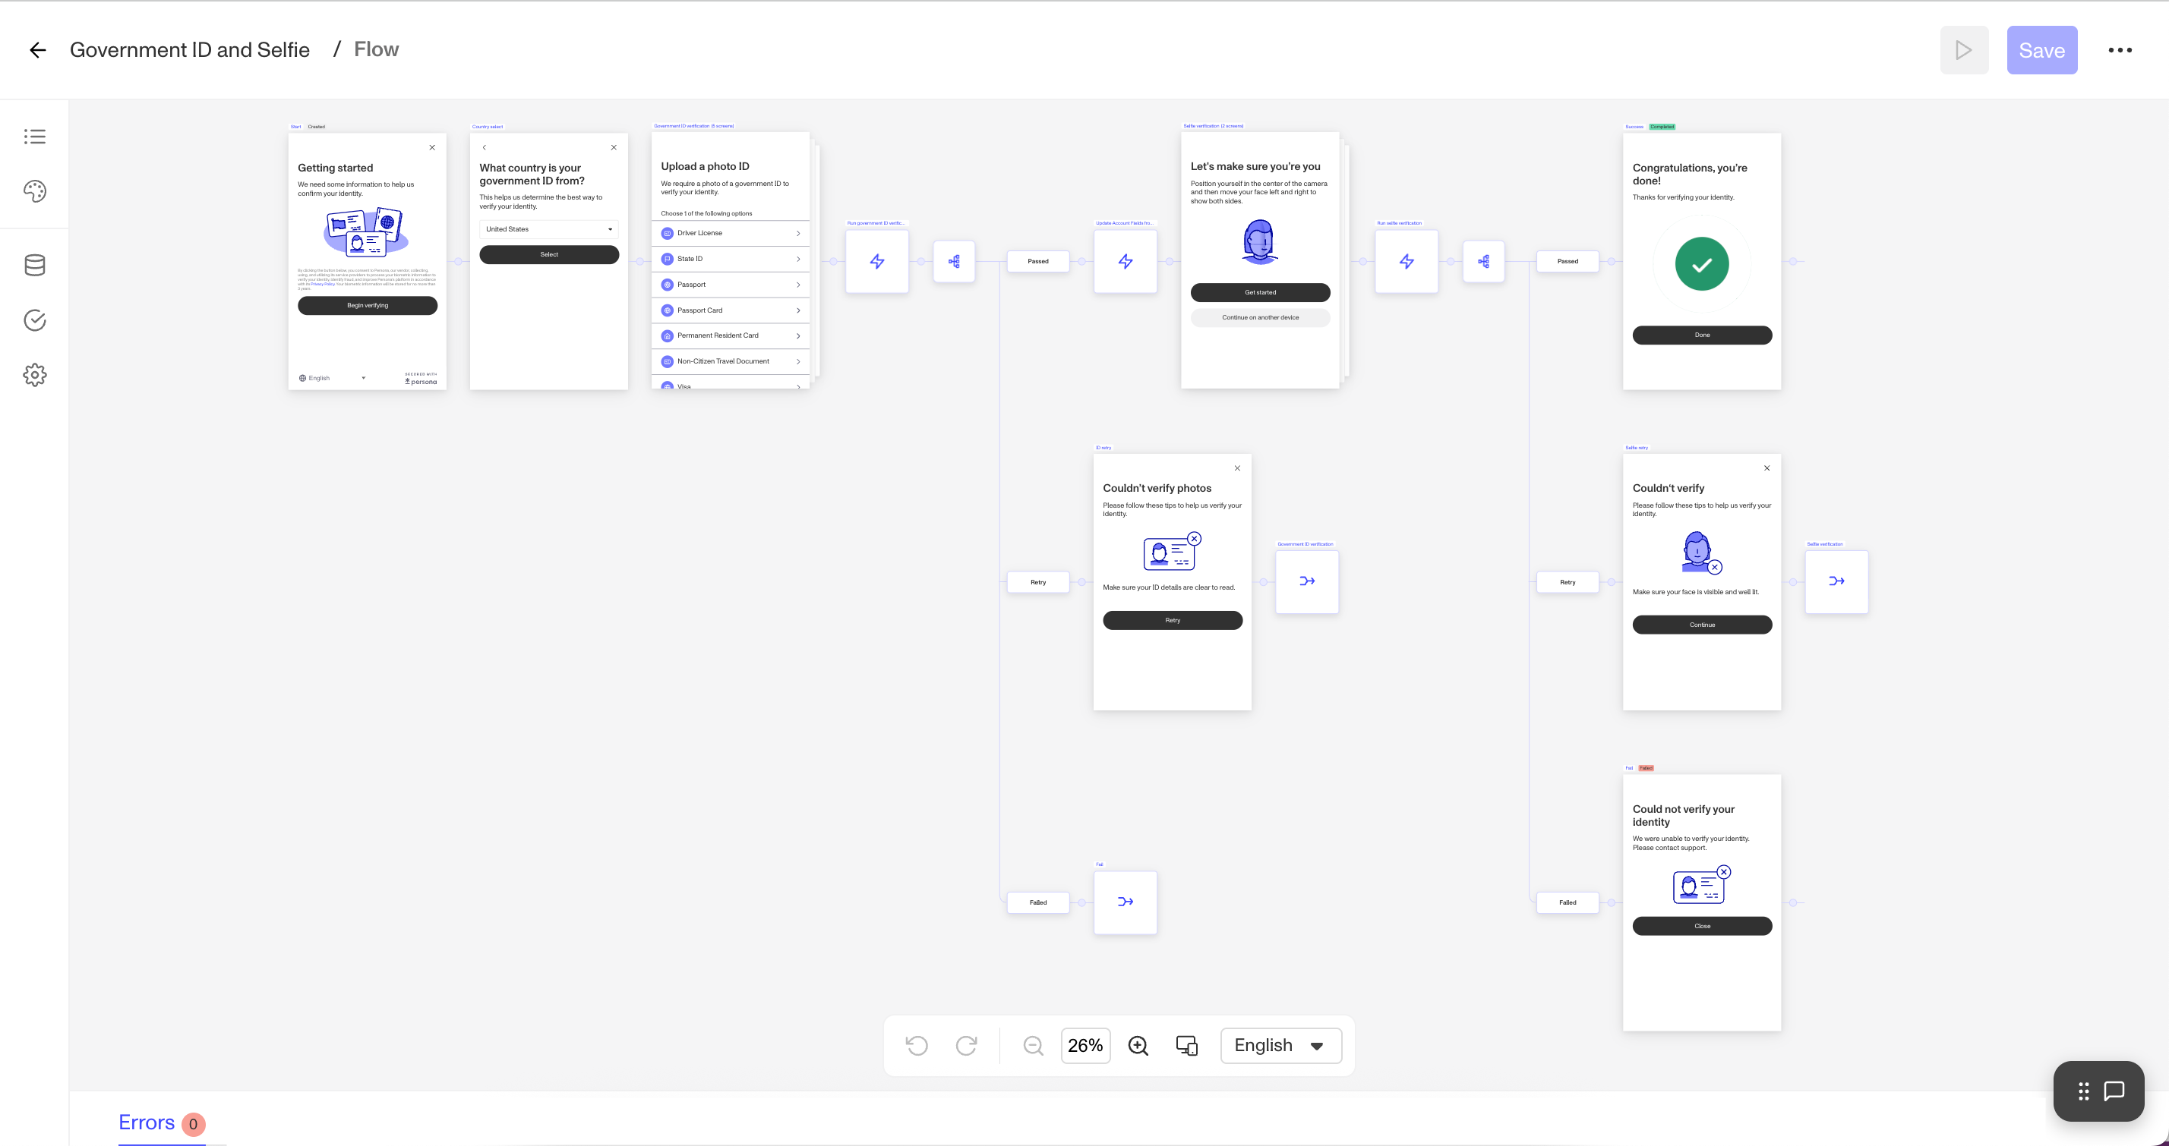Image resolution: width=2169 pixels, height=1146 pixels.
Task: Select the Run government ID verification action node
Action: point(876,262)
